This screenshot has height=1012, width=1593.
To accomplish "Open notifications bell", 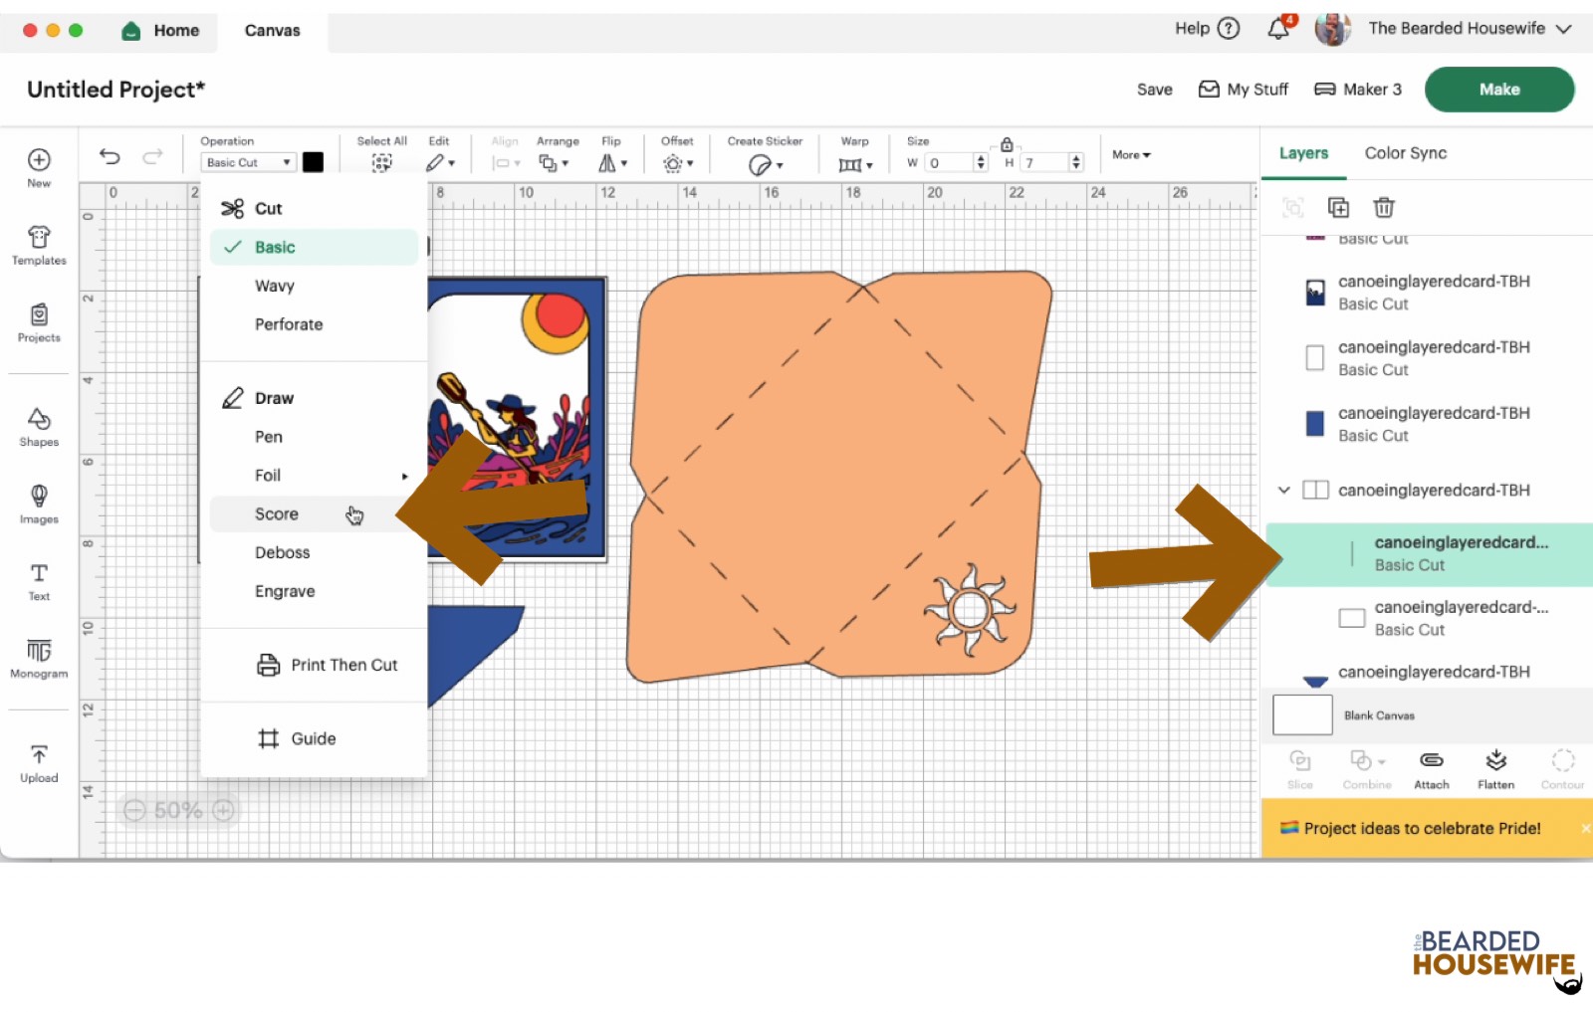I will (x=1279, y=28).
